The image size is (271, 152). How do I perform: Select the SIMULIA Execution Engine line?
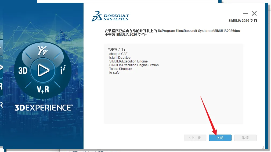[128, 61]
